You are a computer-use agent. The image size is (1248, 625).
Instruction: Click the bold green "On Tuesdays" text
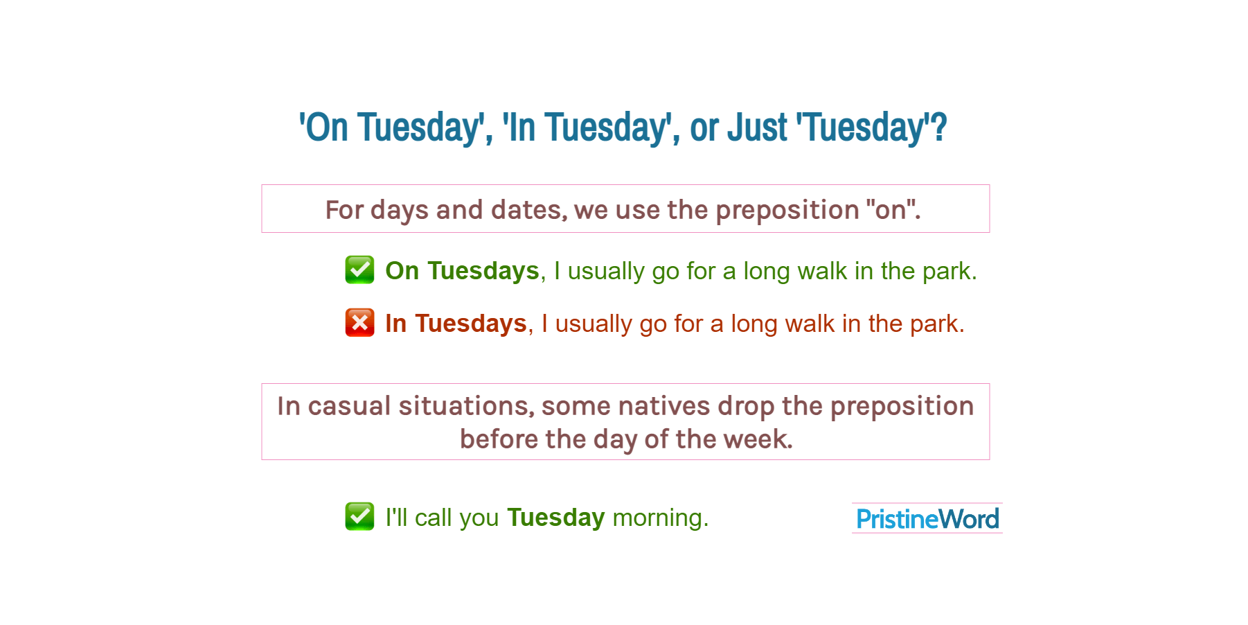coord(462,271)
